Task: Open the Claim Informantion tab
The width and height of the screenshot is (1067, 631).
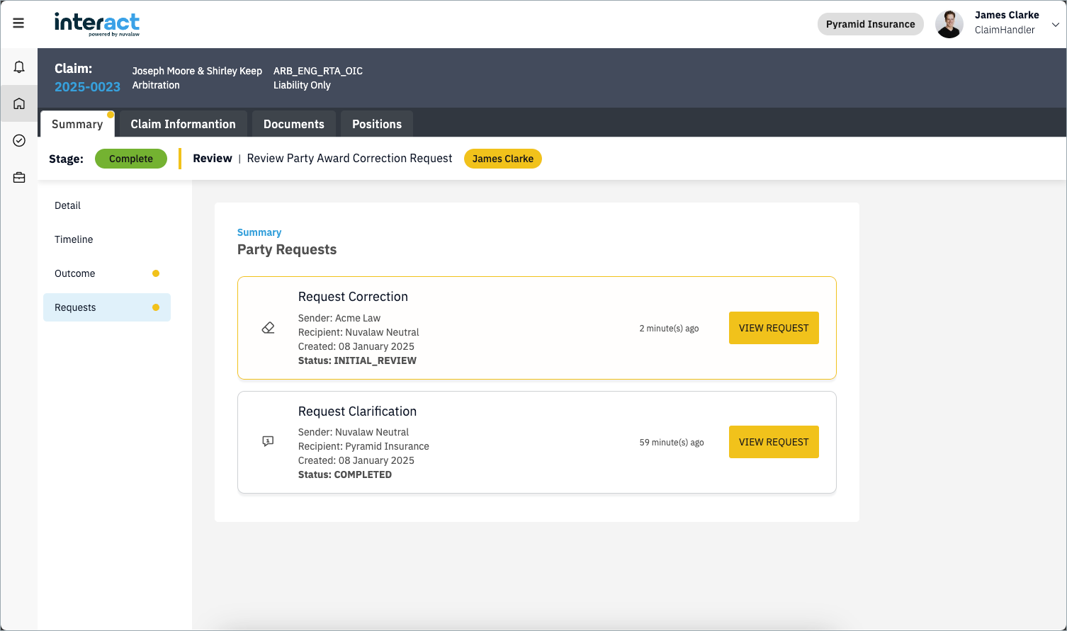Action: pyautogui.click(x=183, y=124)
